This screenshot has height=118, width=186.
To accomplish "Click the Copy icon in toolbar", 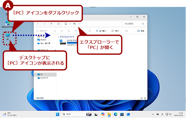I will pos(62,31).
